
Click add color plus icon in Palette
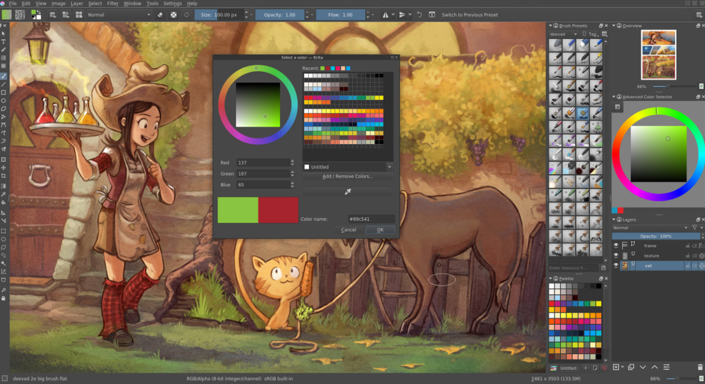pyautogui.click(x=585, y=368)
